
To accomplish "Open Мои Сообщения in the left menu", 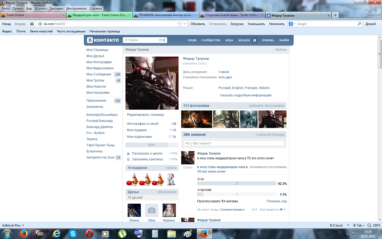I will (99, 74).
